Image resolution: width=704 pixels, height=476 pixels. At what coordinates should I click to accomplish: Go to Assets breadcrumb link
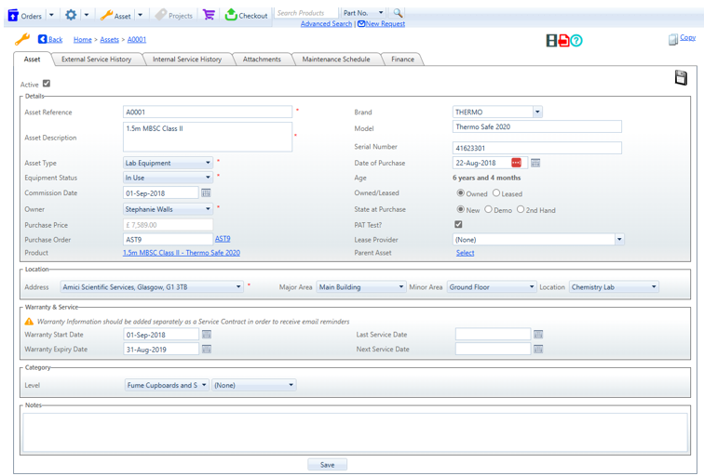click(x=110, y=39)
